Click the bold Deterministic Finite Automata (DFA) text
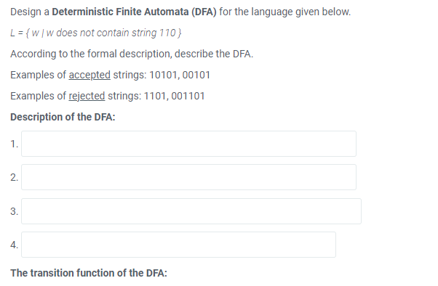Image resolution: width=438 pixels, height=286 pixels. click(134, 12)
